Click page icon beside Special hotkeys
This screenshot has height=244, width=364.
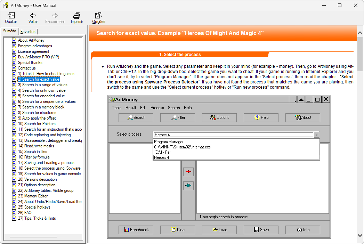coord(14,207)
